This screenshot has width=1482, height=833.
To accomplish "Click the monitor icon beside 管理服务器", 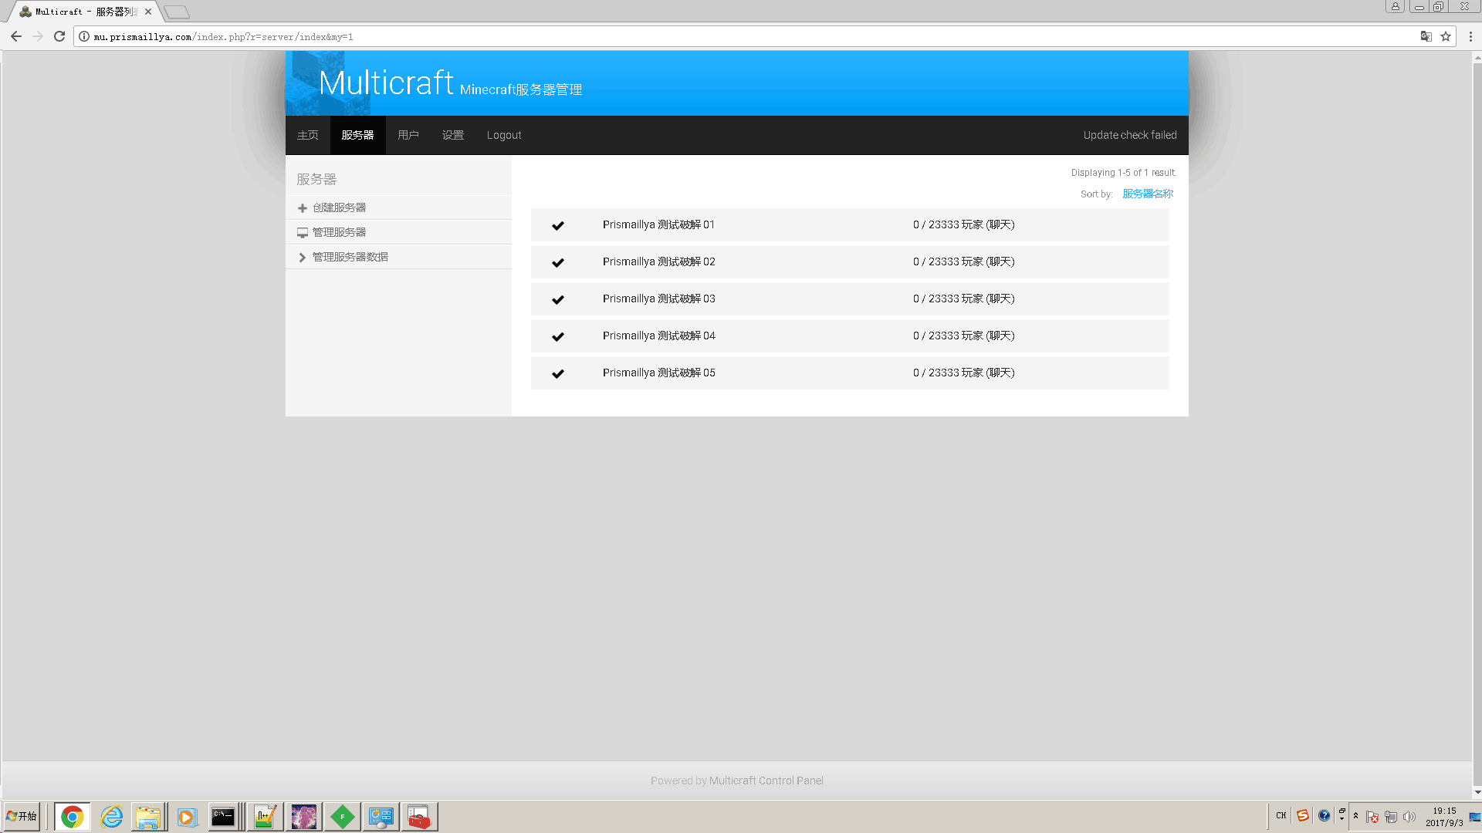I will coord(303,233).
